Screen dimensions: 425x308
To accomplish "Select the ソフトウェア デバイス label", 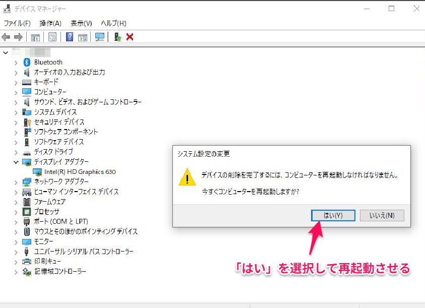I will point(59,142).
